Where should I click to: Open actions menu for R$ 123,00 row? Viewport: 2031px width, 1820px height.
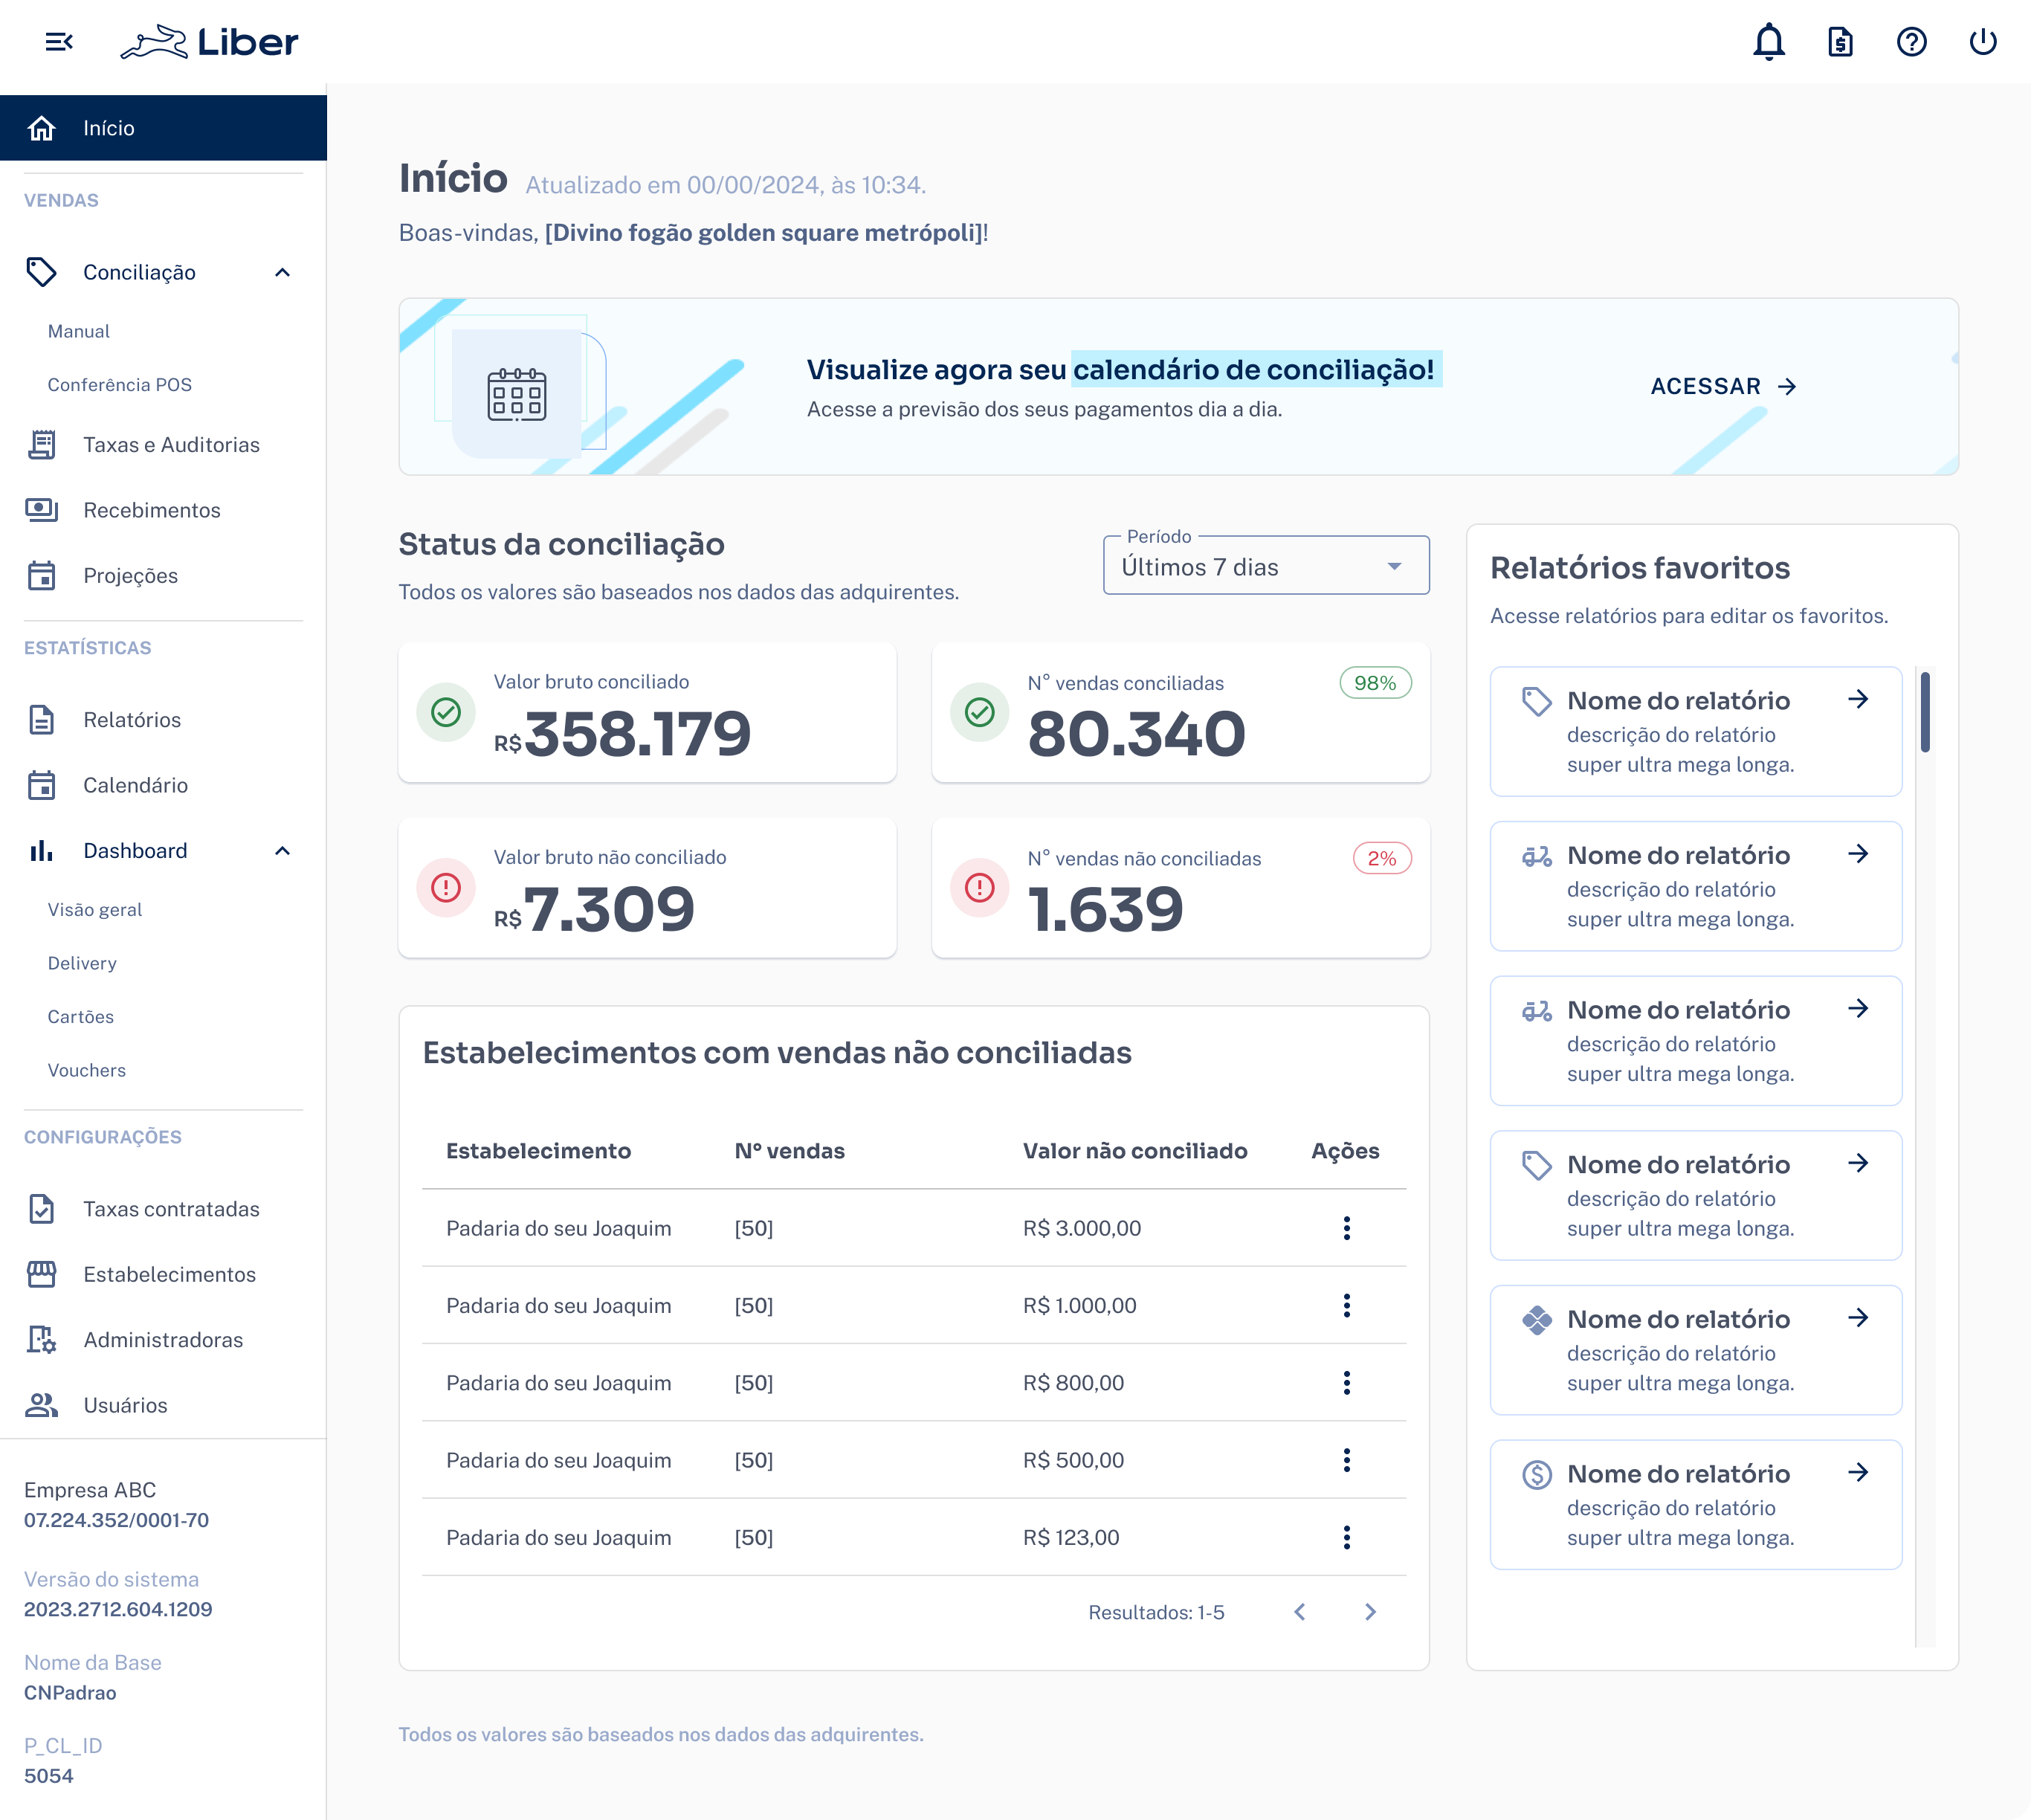tap(1346, 1537)
